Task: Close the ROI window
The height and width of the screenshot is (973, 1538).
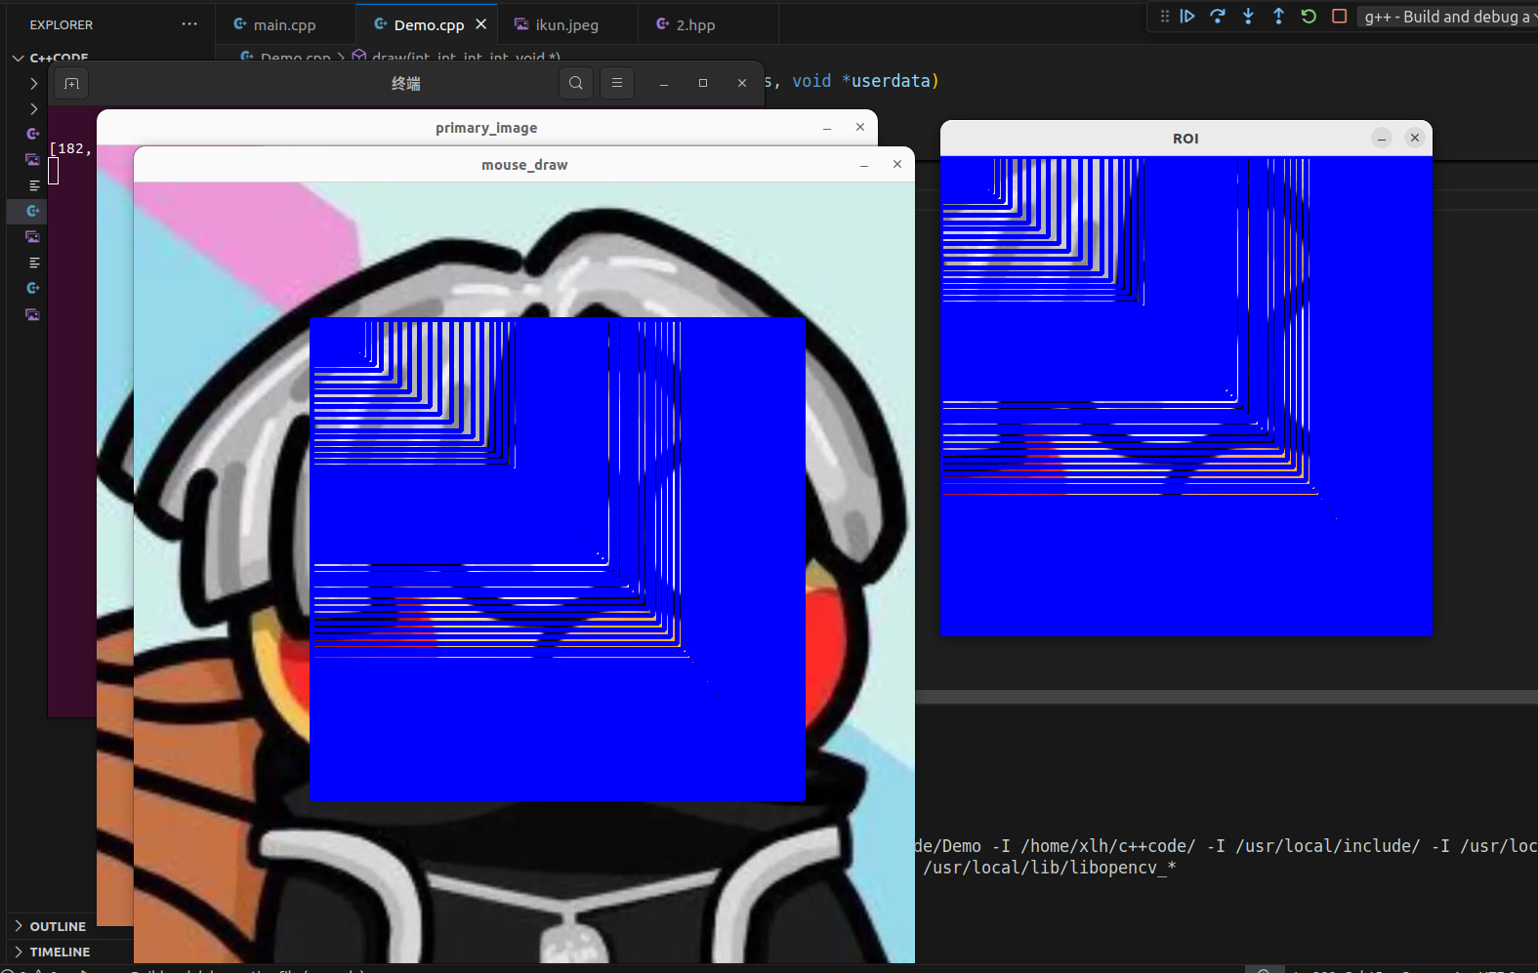Action: tap(1415, 139)
